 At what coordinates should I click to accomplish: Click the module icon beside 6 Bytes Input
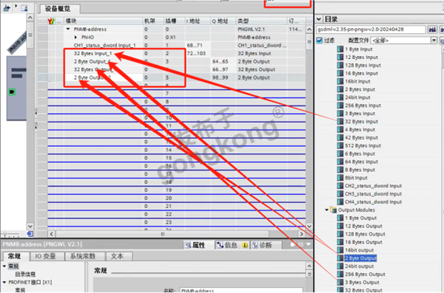(340, 154)
